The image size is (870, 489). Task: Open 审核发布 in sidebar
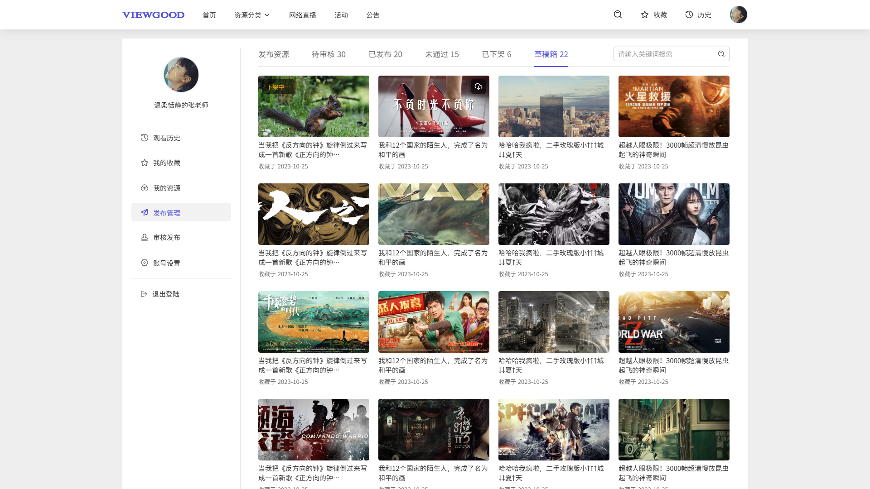(x=181, y=237)
